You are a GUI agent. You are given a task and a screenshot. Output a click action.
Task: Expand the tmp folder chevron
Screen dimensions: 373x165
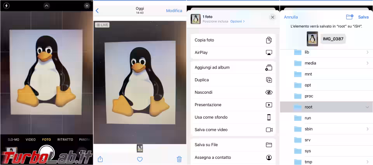point(368,162)
